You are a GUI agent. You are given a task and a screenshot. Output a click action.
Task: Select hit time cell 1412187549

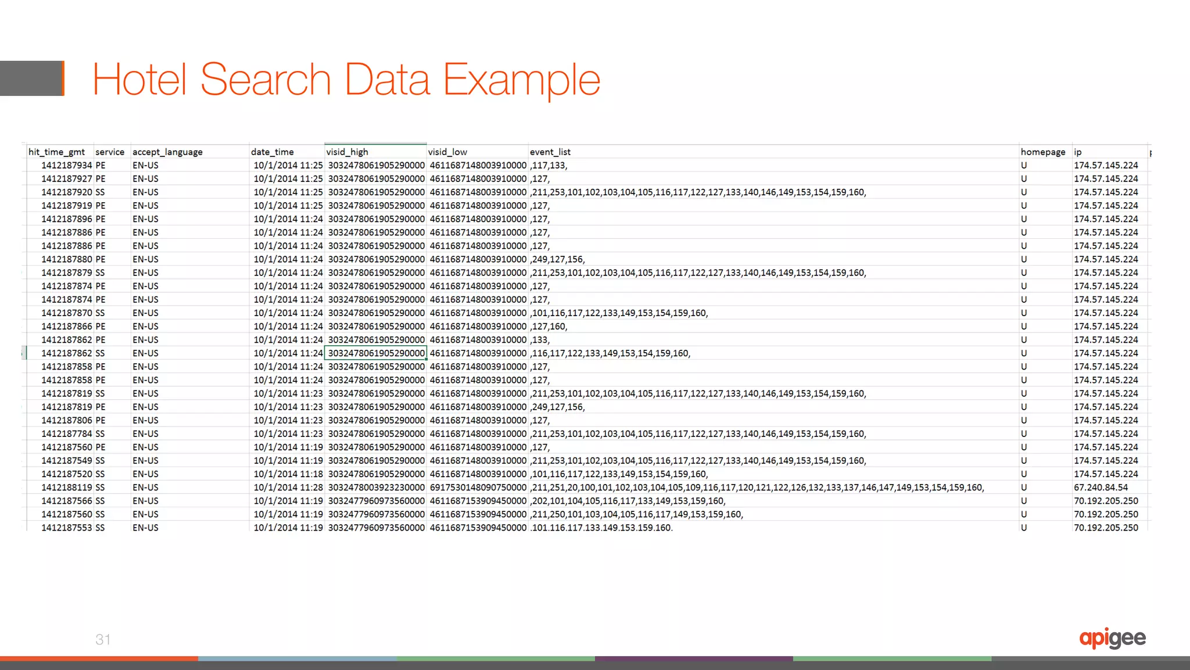[x=60, y=460]
